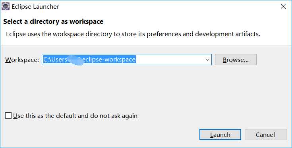Click the 'Eclipse Launcher' title bar text
The width and height of the screenshot is (292, 148).
click(x=35, y=7)
